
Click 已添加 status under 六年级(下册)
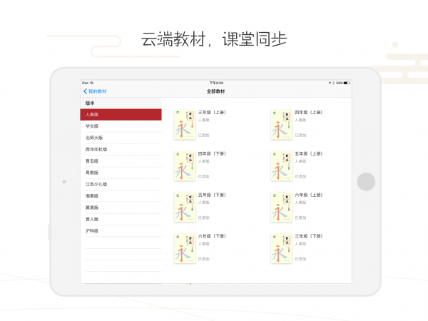point(203,259)
